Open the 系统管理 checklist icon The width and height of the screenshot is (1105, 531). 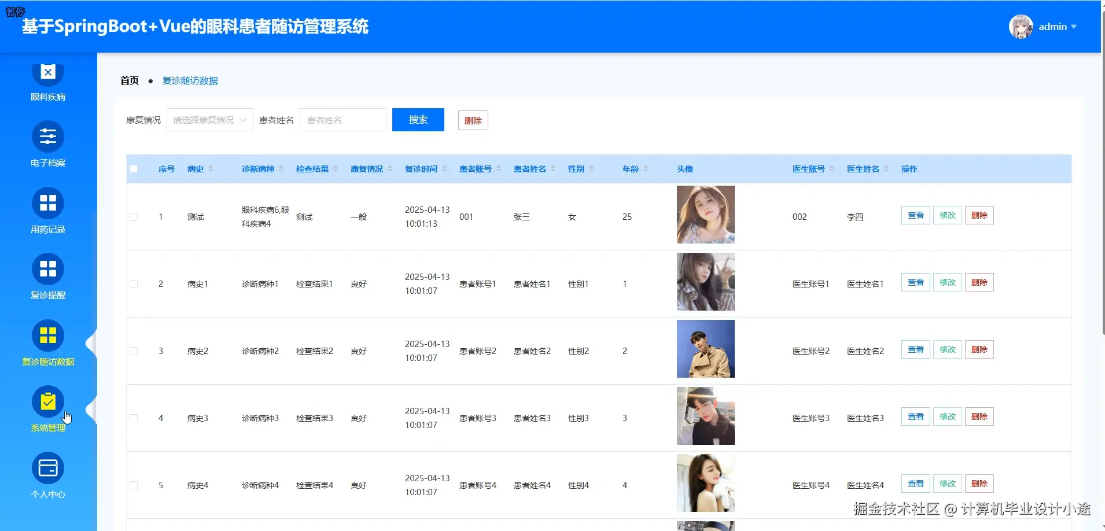[48, 402]
